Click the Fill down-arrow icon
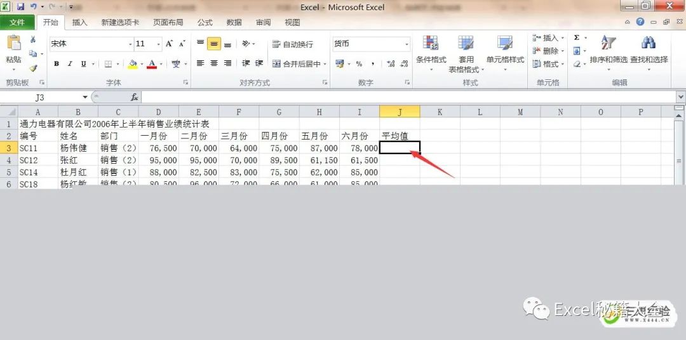 [x=577, y=51]
